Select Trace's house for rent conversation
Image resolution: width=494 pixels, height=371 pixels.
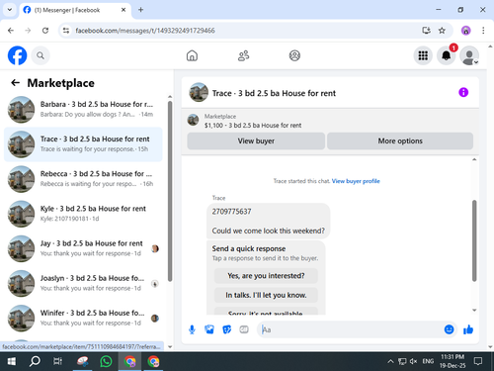(x=83, y=144)
